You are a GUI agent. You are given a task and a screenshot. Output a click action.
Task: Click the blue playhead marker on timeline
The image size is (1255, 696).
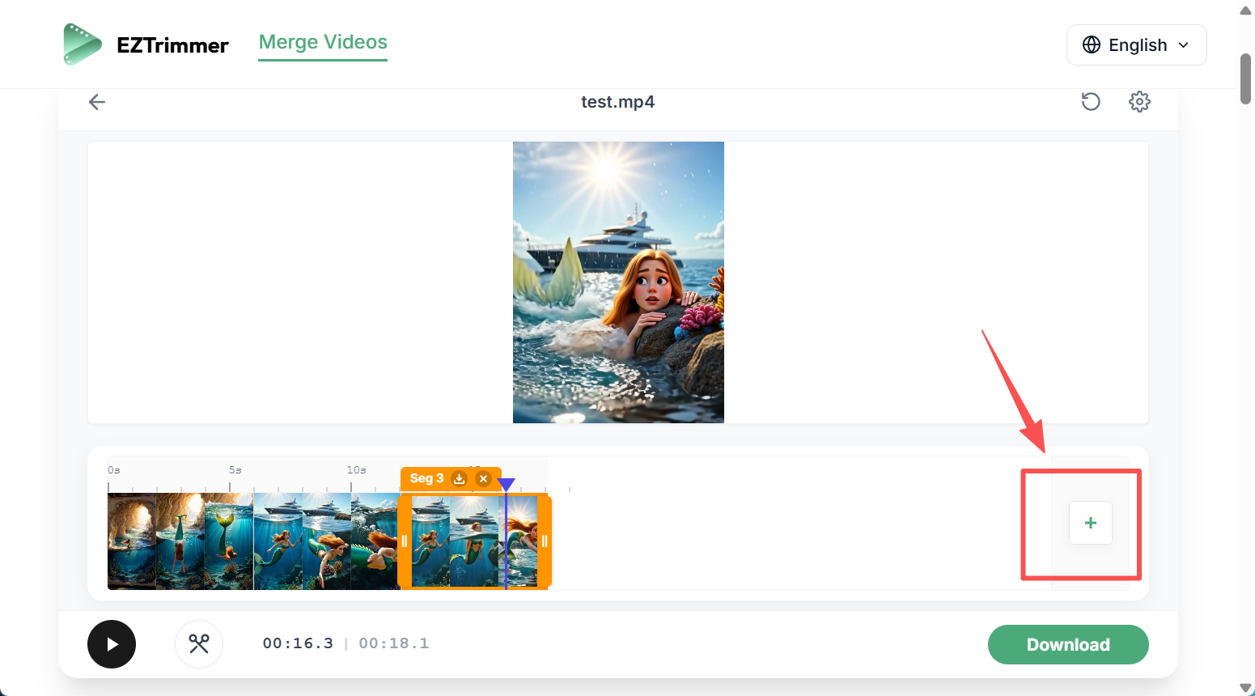click(506, 485)
